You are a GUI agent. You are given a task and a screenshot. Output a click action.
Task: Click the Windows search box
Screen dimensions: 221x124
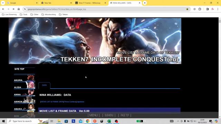tap(28, 121)
